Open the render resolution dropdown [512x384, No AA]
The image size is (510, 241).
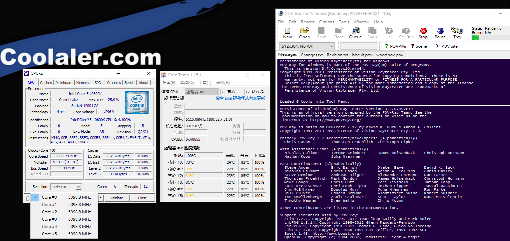[x=307, y=46]
